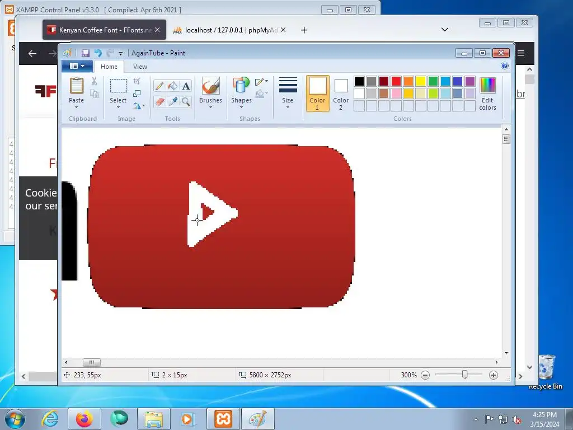The height and width of the screenshot is (430, 573).
Task: Click the Brushes tool icon
Action: pyautogui.click(x=211, y=86)
